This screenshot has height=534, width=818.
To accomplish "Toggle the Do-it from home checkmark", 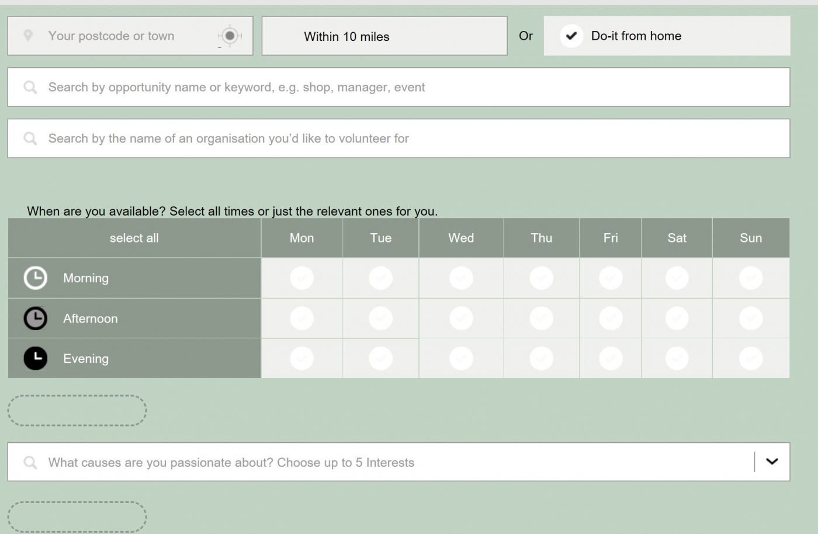I will 571,36.
